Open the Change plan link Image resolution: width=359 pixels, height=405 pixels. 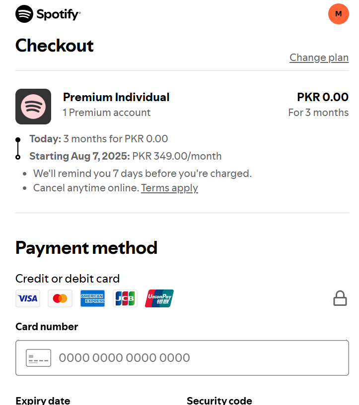click(x=319, y=58)
